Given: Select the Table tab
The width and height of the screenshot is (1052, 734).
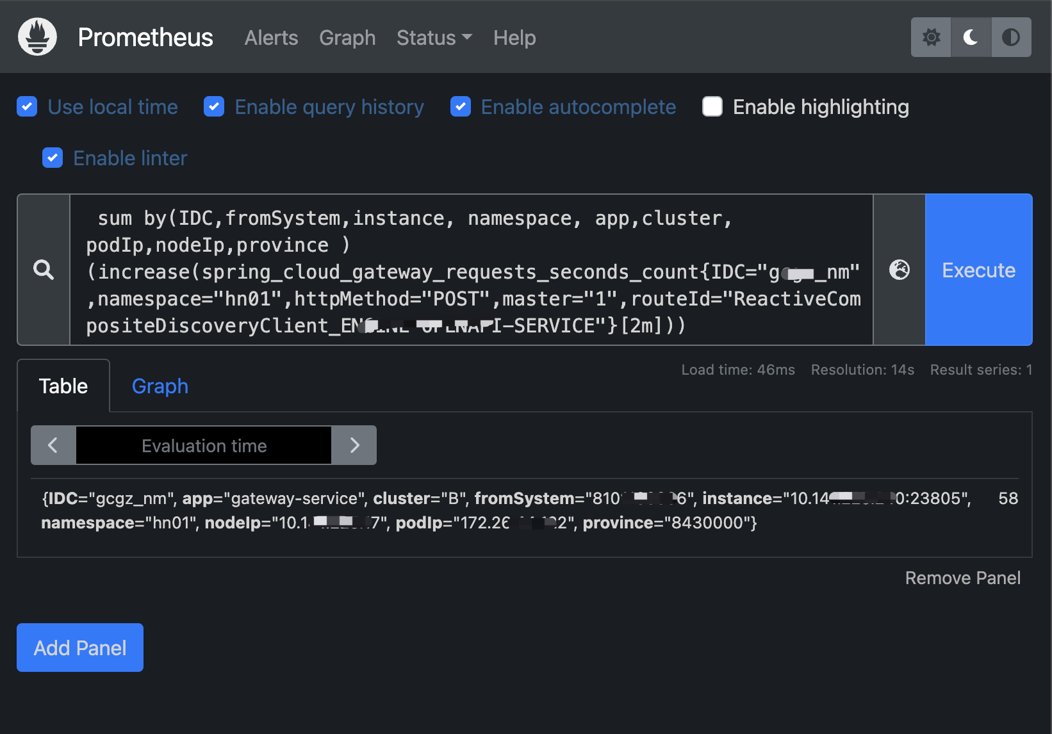Looking at the screenshot, I should 63,386.
